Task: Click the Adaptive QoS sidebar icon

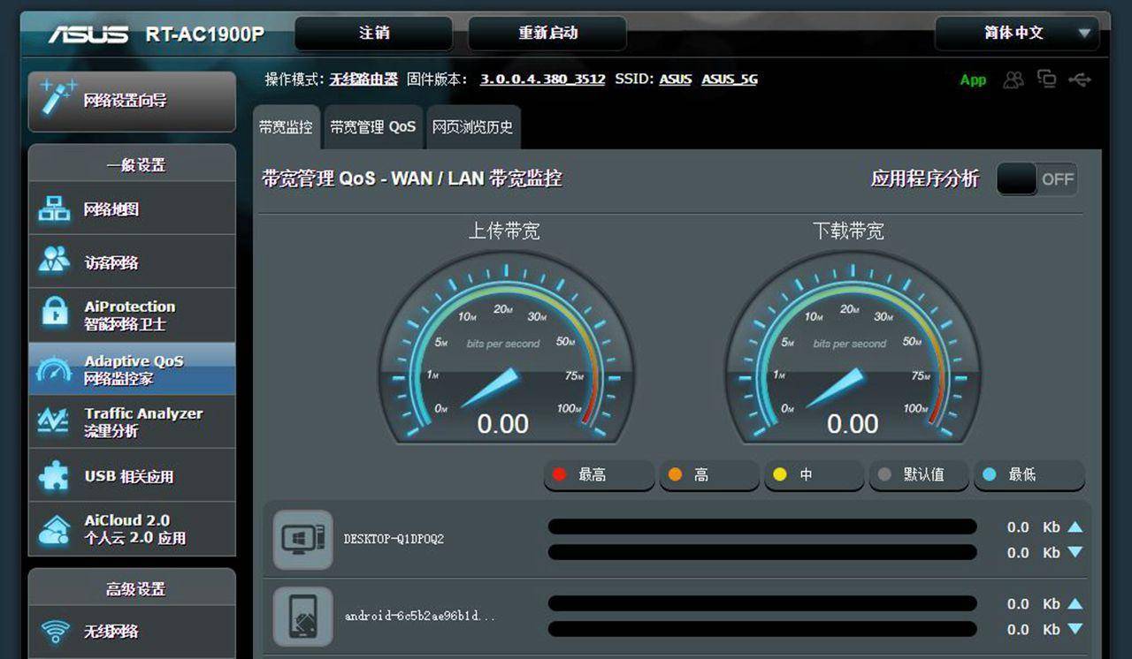Action: [x=53, y=368]
